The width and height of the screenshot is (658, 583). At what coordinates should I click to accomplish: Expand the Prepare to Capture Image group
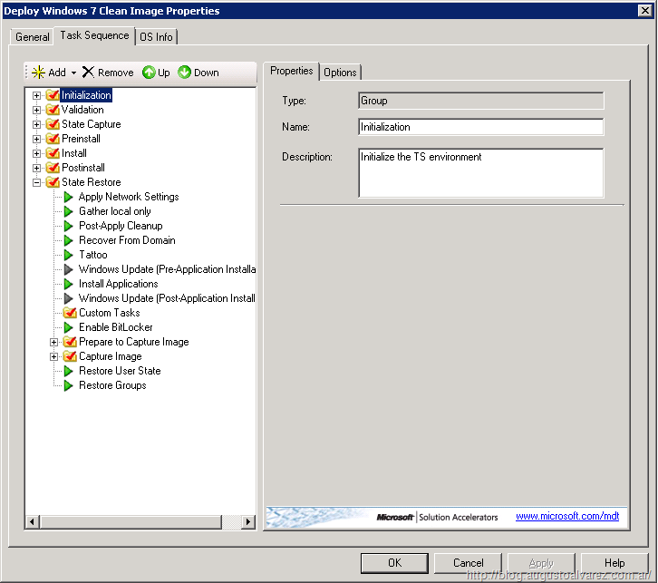pyautogui.click(x=54, y=342)
